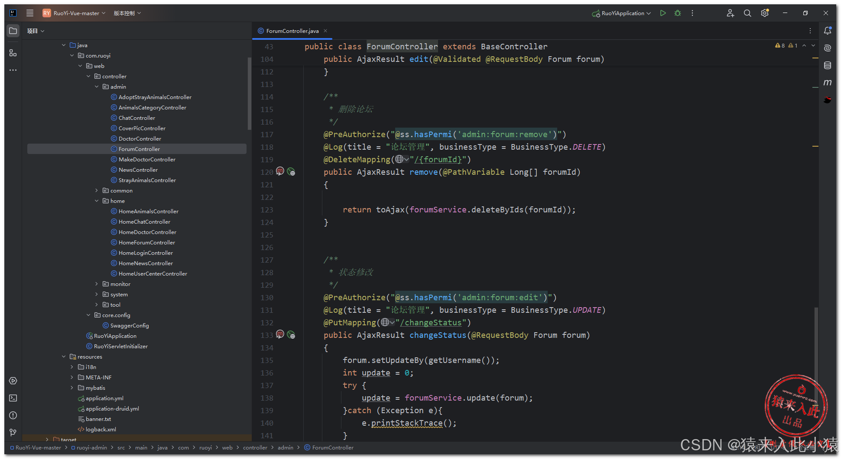The height and width of the screenshot is (459, 841).
Task: Start debugging with the bug icon
Action: (678, 13)
